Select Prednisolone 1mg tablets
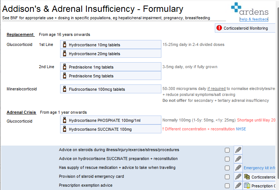Screen dimensions: 279x190 click(91, 67)
